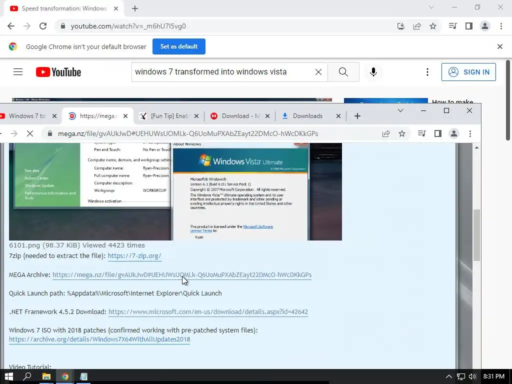Open the MEGA Archive link
This screenshot has width=512, height=384.
[182, 274]
